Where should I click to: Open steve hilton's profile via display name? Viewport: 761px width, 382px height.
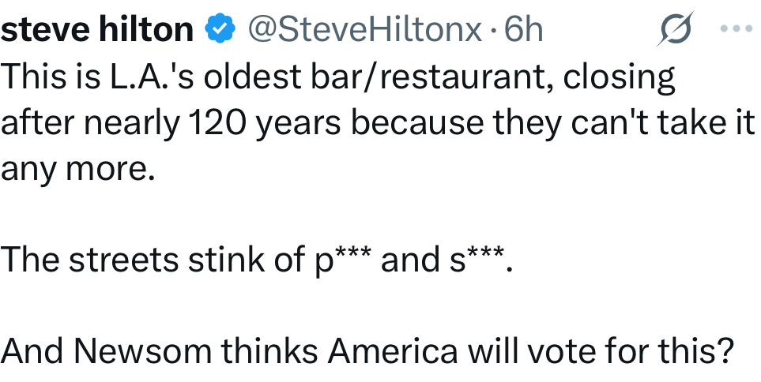(x=97, y=30)
